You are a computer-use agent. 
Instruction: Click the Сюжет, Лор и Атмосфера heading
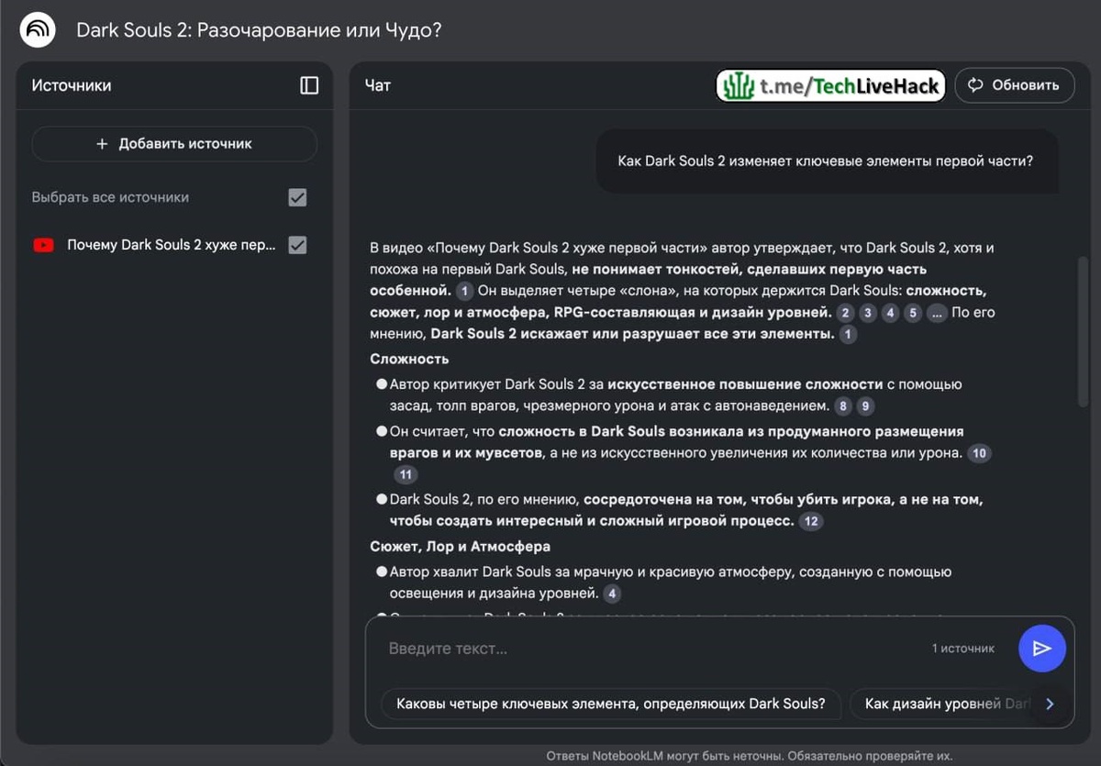tap(461, 547)
